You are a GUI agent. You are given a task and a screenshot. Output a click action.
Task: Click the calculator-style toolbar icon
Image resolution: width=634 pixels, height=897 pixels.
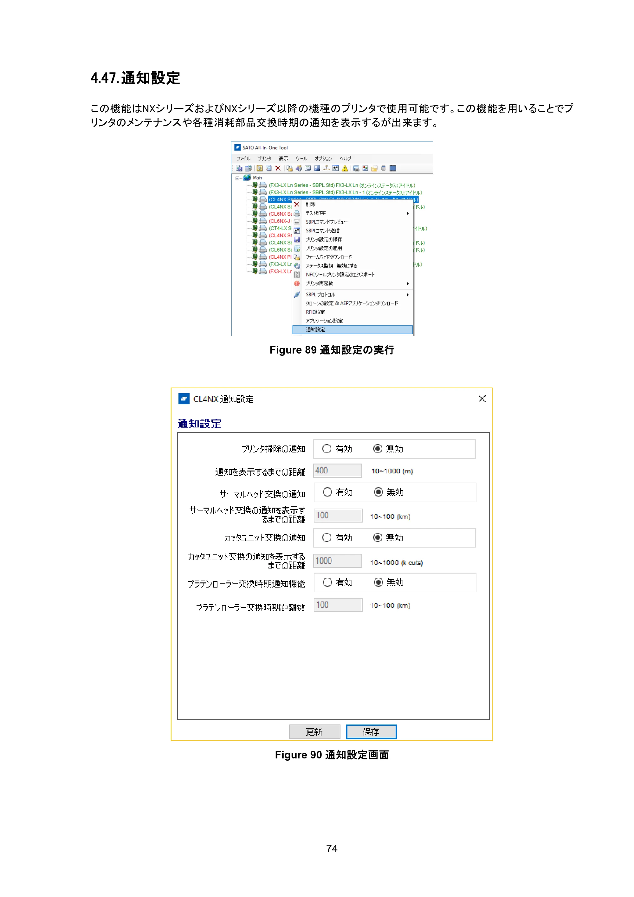pyautogui.click(x=384, y=168)
